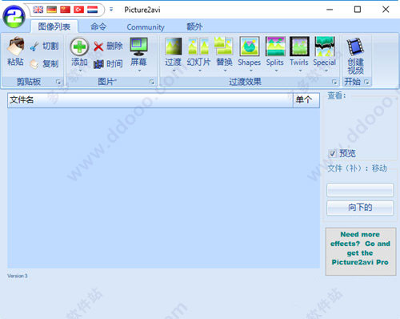400x319 pixels.
Task: Toggle the 预览 preview checkbox
Action: 332,154
